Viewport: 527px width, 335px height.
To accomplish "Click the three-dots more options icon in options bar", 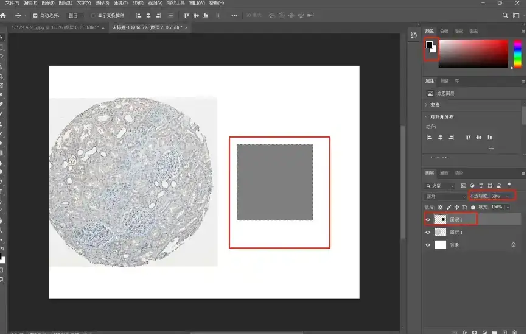I will tap(235, 15).
